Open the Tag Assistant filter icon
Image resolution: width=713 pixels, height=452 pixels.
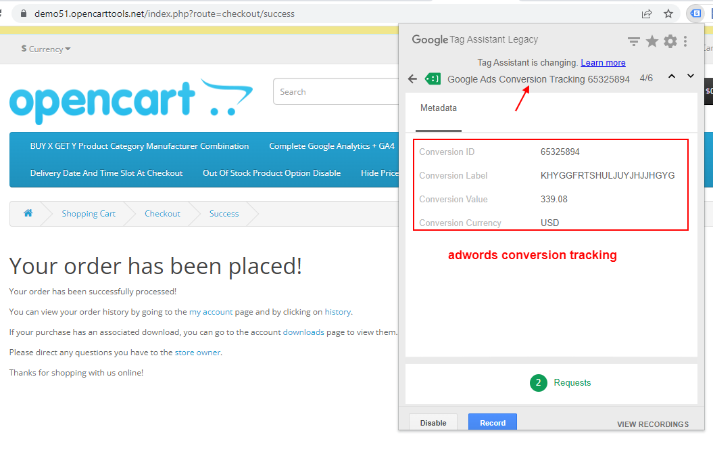click(x=633, y=41)
